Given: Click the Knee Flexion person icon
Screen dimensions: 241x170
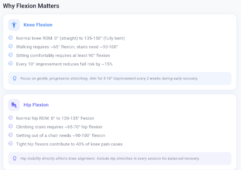Looking at the screenshot, I should tap(14, 25).
